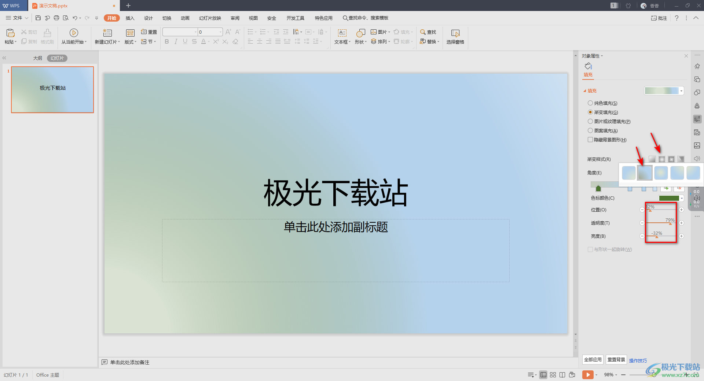Viewport: 704px width, 381px height.
Task: Open the Tips (操作技巧) link
Action: tap(638, 360)
